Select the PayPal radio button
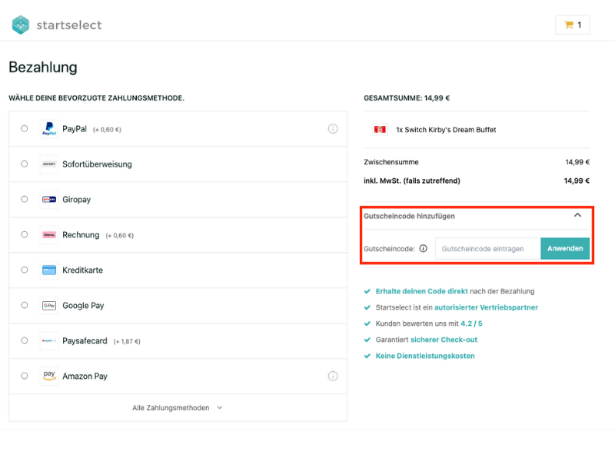The image size is (615, 461). point(25,129)
